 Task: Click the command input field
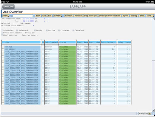tap(23, 16)
